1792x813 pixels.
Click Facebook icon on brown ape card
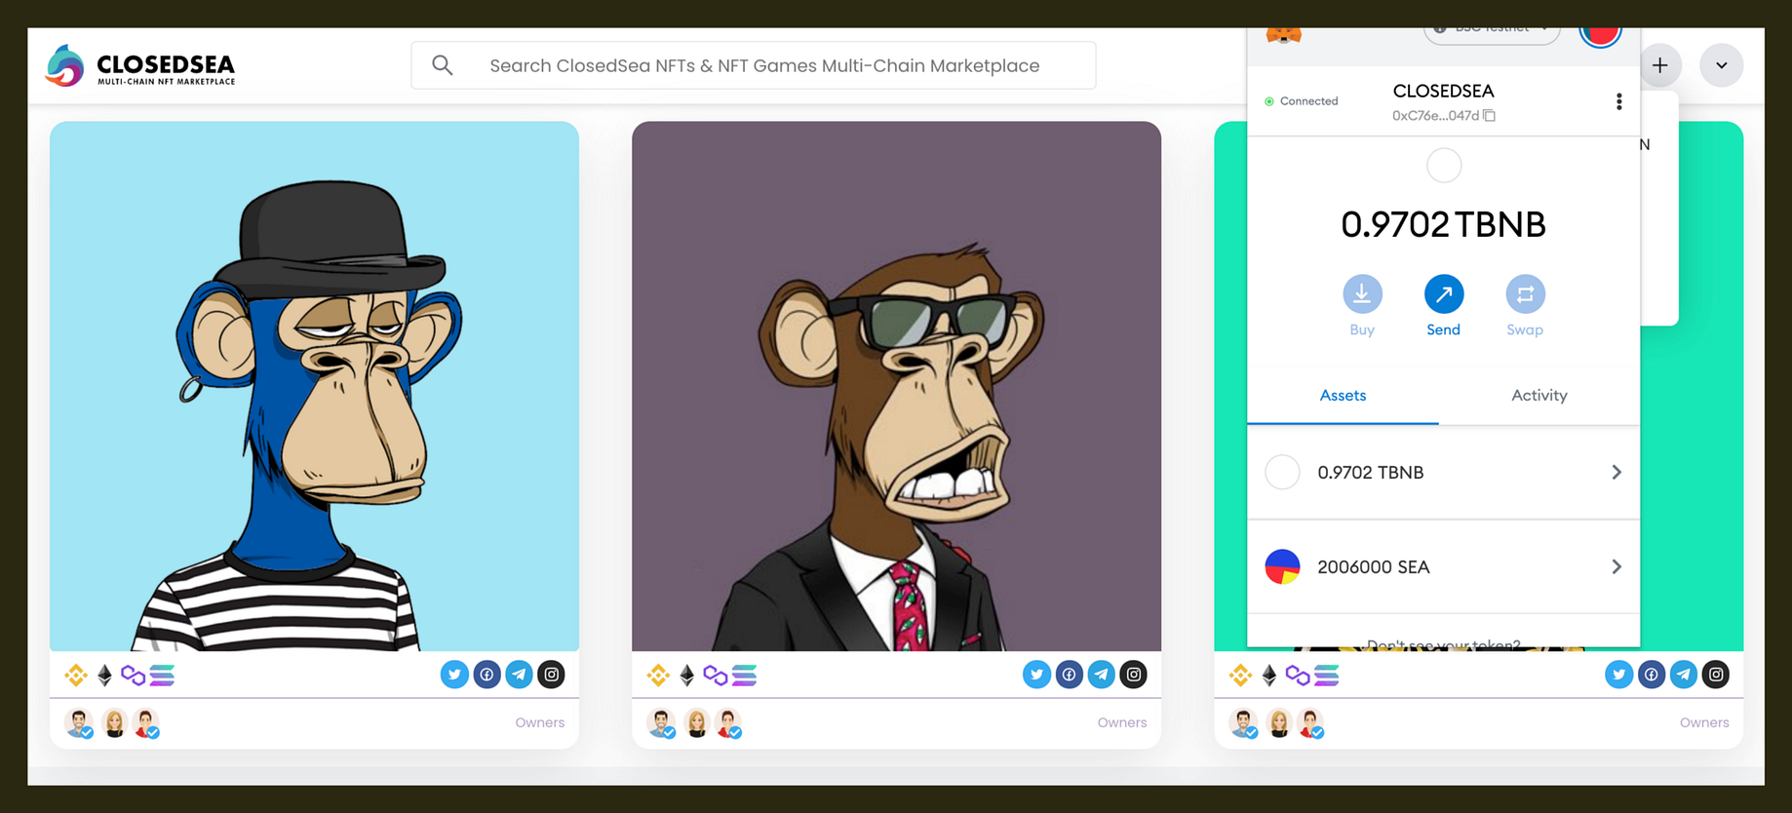click(1069, 675)
